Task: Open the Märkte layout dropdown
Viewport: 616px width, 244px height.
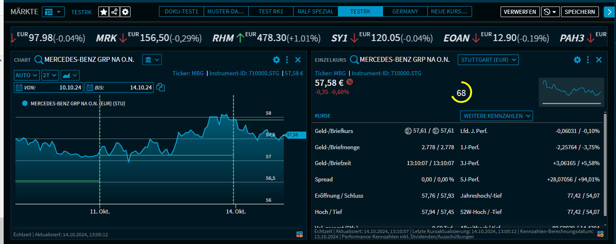Action: point(53,12)
